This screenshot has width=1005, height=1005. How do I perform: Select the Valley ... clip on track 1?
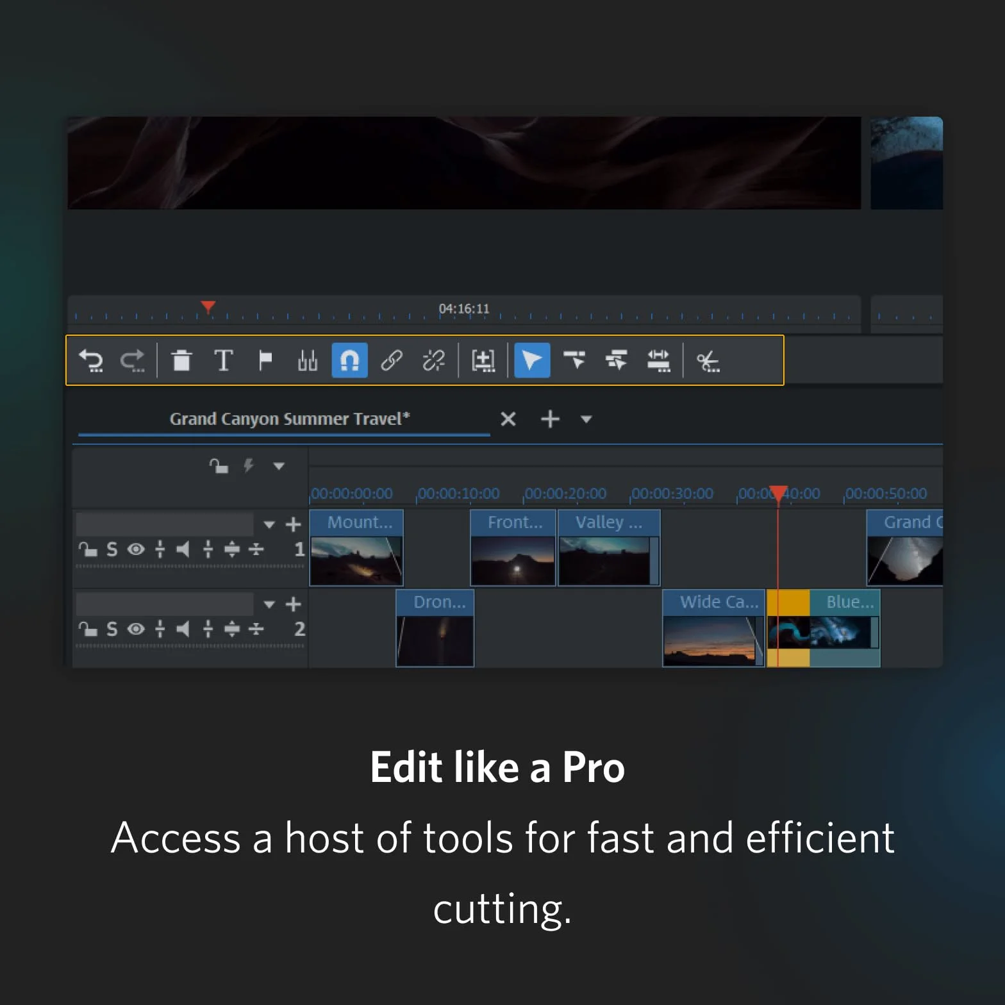click(609, 548)
